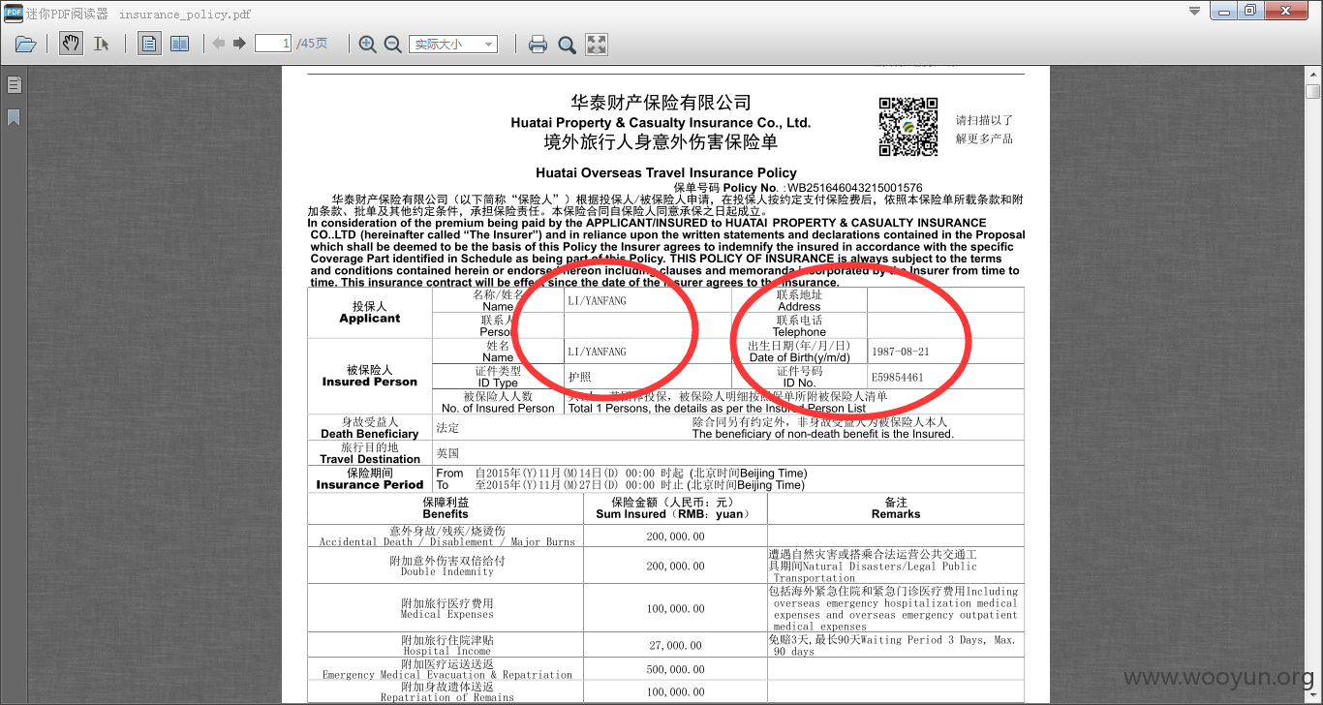1323x705 pixels.
Task: Go to the next page arrow
Action: pyautogui.click(x=239, y=44)
